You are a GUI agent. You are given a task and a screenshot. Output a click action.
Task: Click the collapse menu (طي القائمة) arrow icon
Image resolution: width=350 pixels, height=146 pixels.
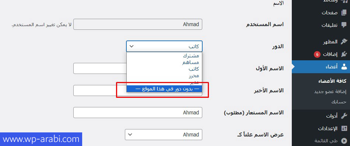coord(344,141)
